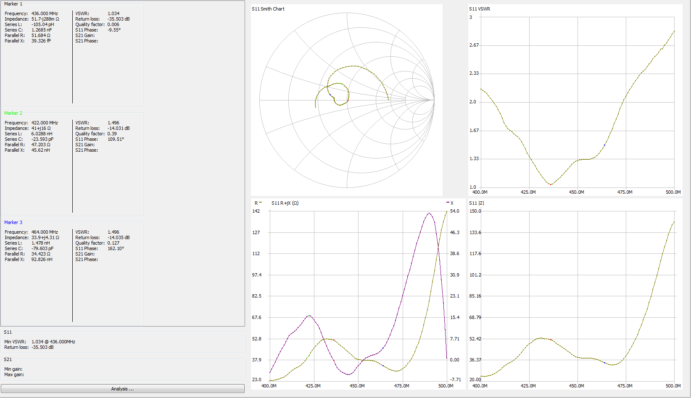
Task: Select the Marker 1 group title
Action: pos(13,4)
